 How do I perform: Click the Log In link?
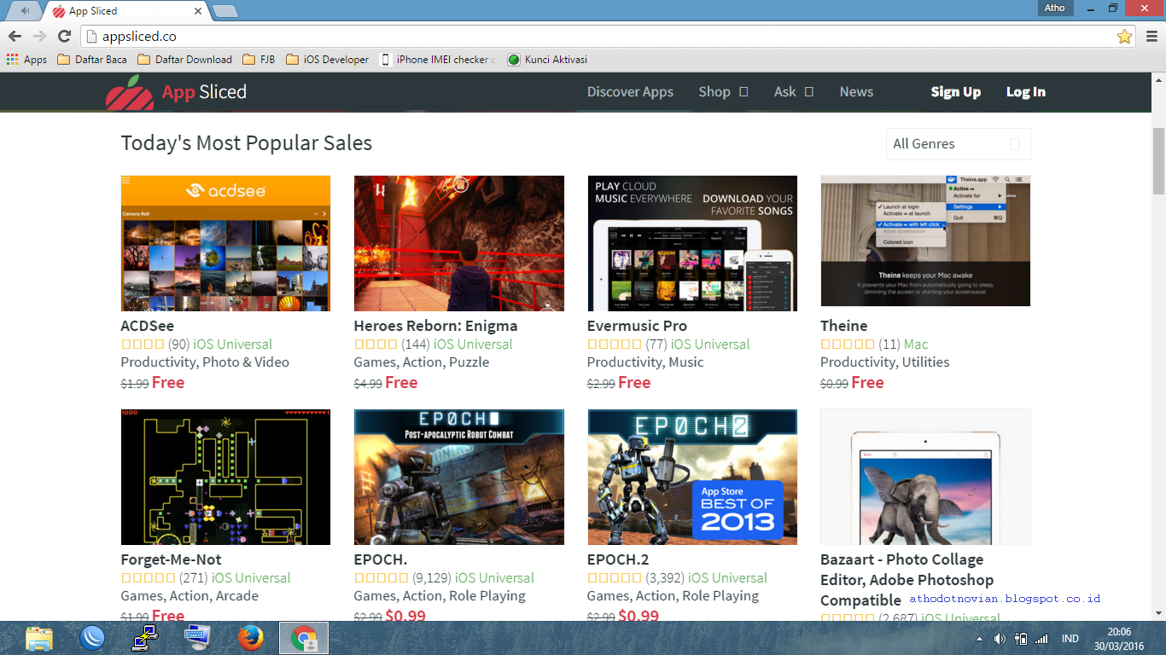1026,92
